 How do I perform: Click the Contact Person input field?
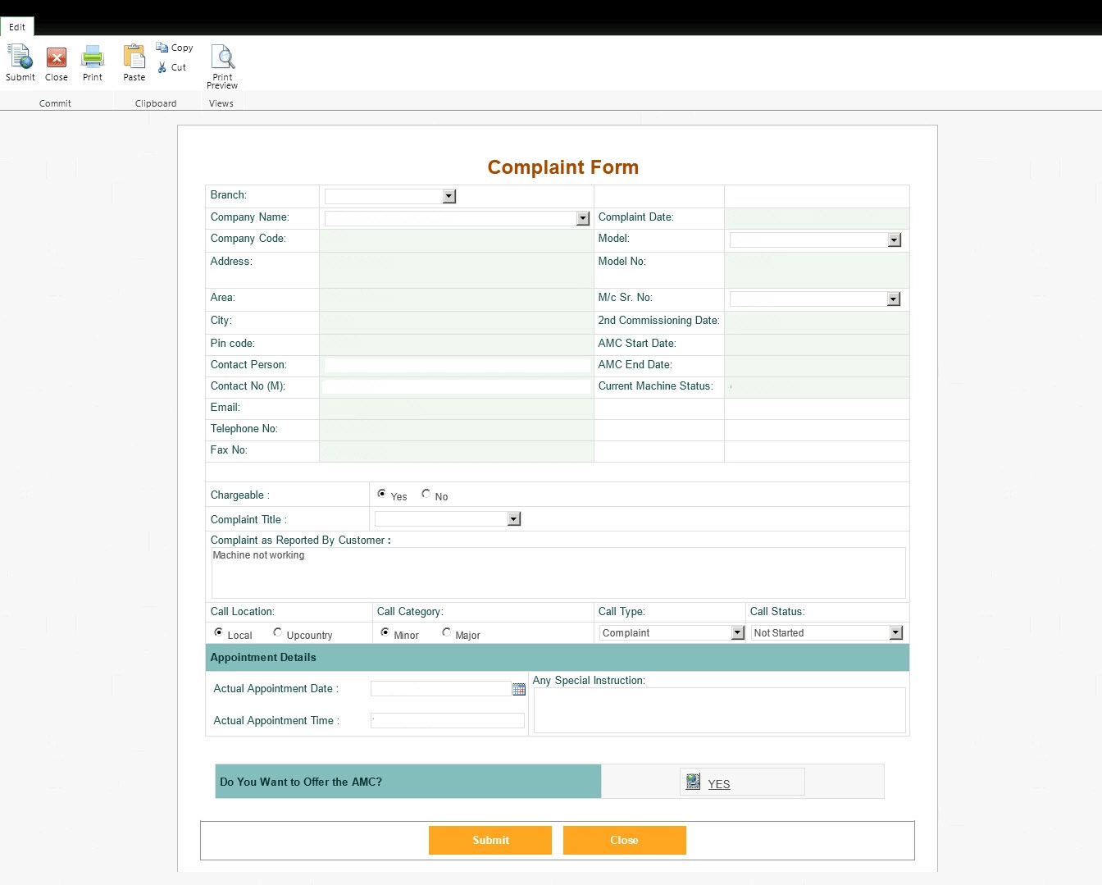pos(458,365)
